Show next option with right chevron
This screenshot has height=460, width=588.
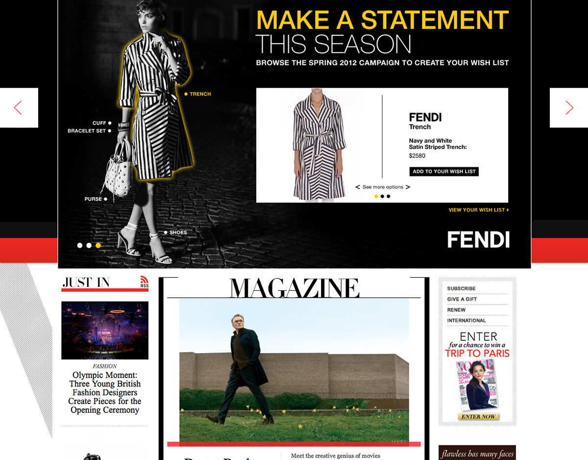[408, 187]
